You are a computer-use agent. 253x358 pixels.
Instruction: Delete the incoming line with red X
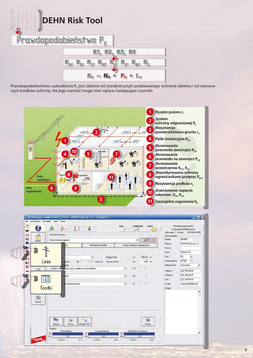(156, 240)
